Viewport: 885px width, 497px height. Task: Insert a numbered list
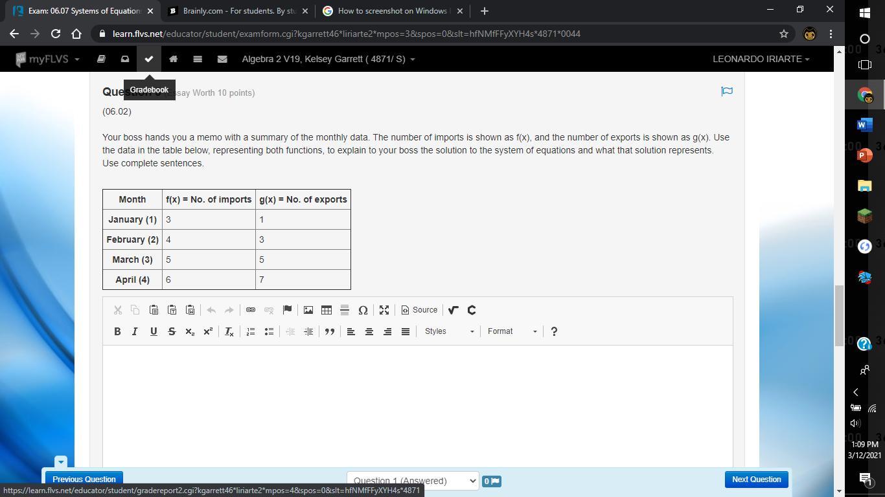click(251, 331)
